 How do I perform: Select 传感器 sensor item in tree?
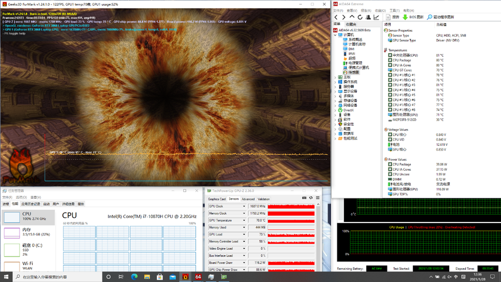pyautogui.click(x=353, y=72)
